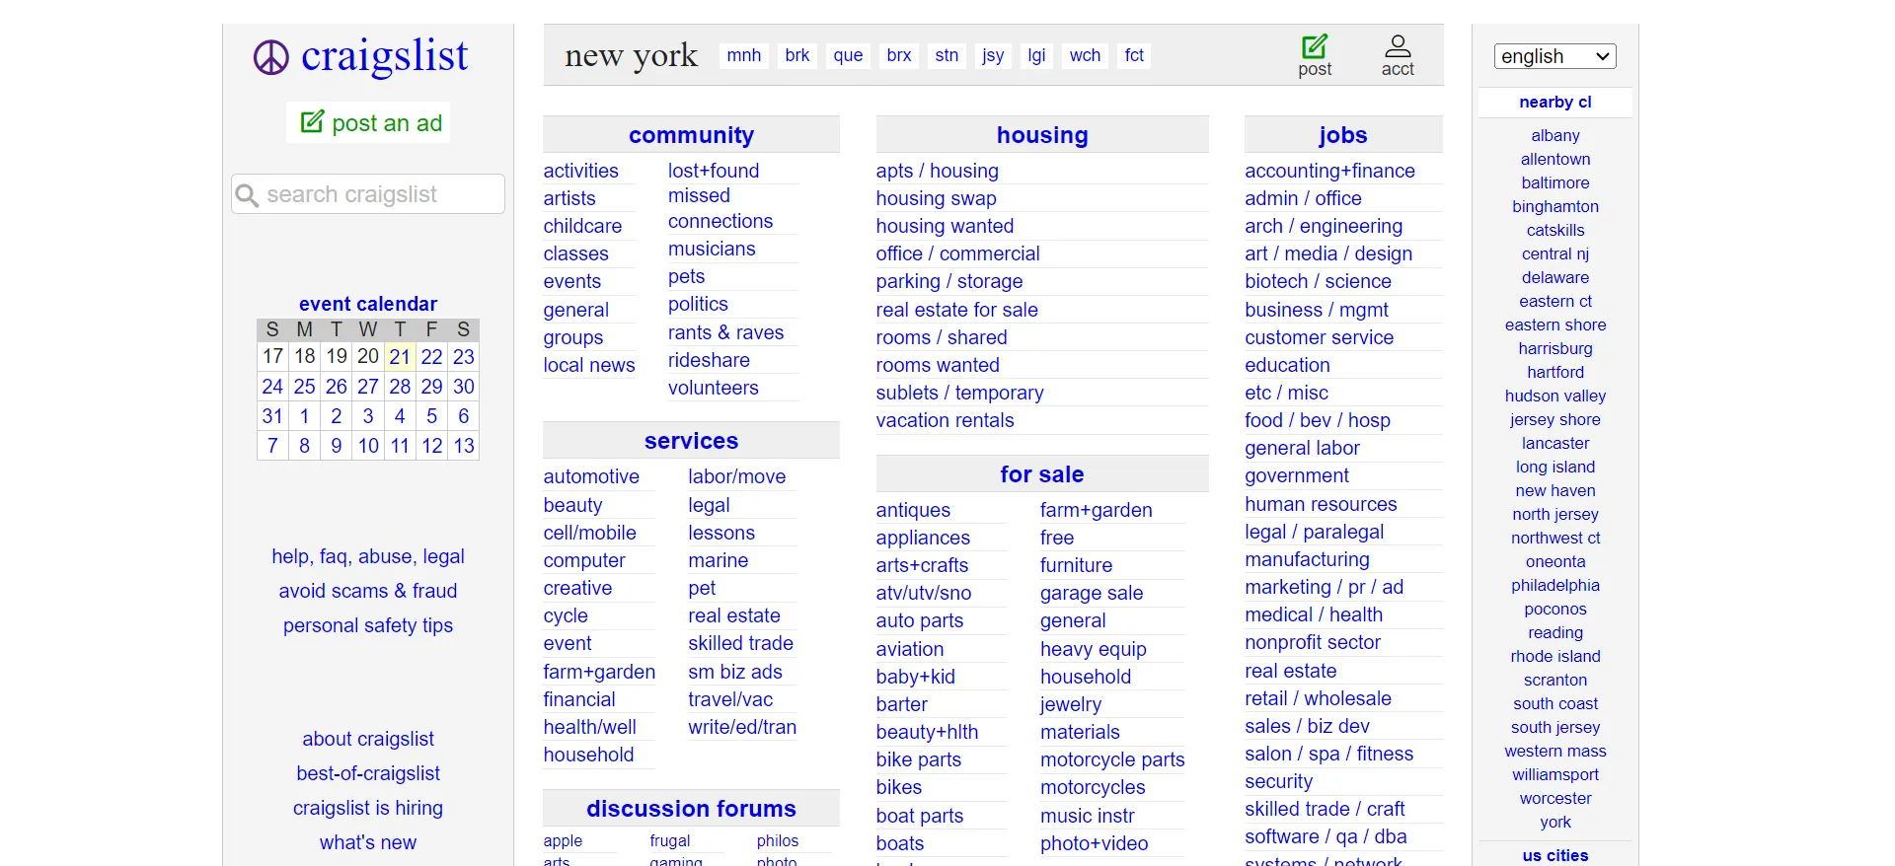This screenshot has width=1895, height=866.
Task: Click the post icon in top bar
Action: click(x=1315, y=56)
